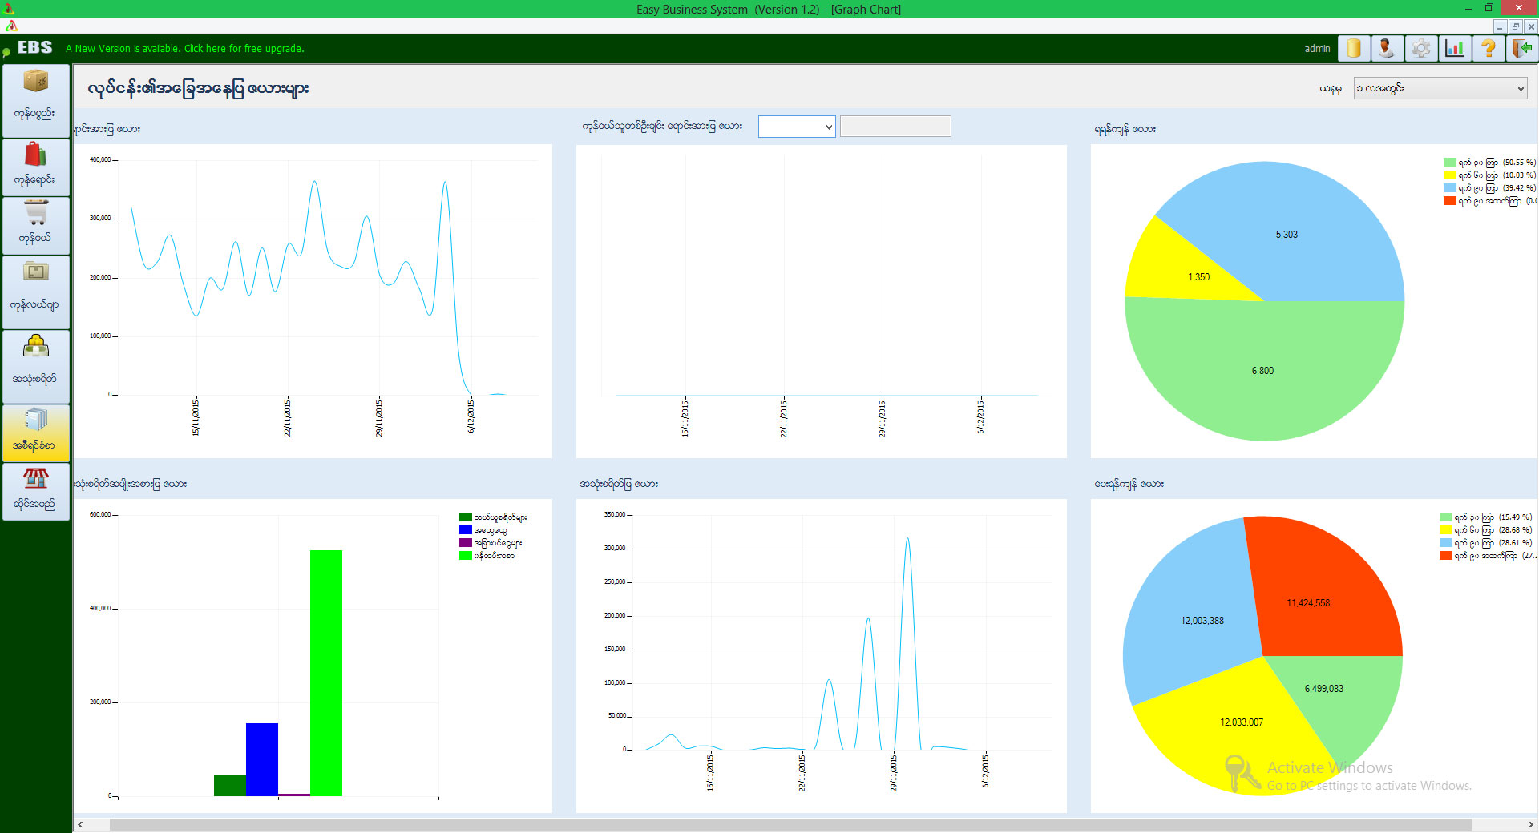This screenshot has width=1539, height=833.
Task: Click the pie slice labeled 6,800
Action: 1262,371
